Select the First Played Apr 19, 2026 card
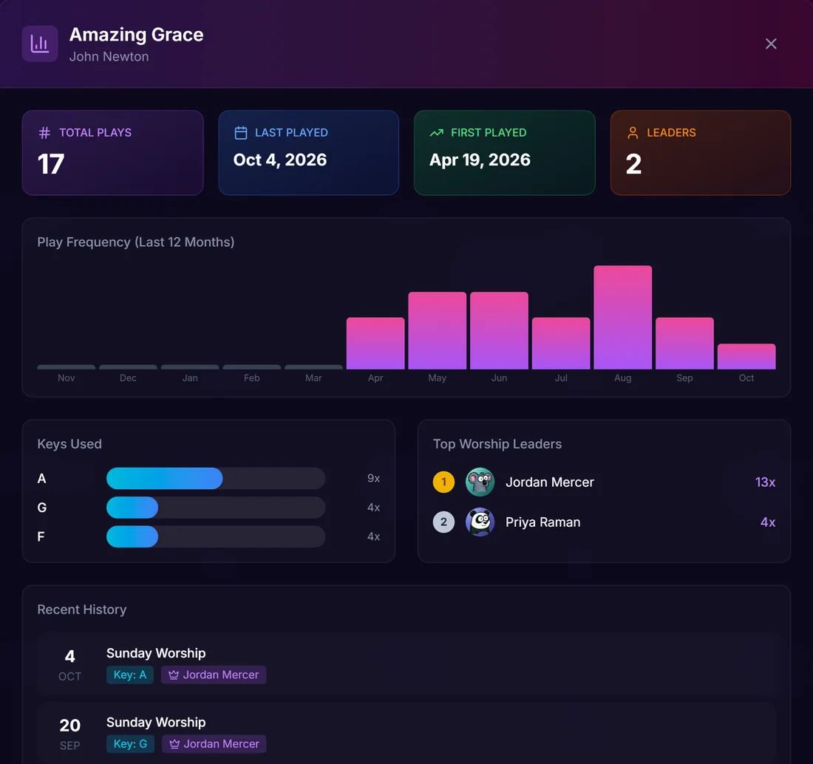813x764 pixels. pyautogui.click(x=505, y=153)
